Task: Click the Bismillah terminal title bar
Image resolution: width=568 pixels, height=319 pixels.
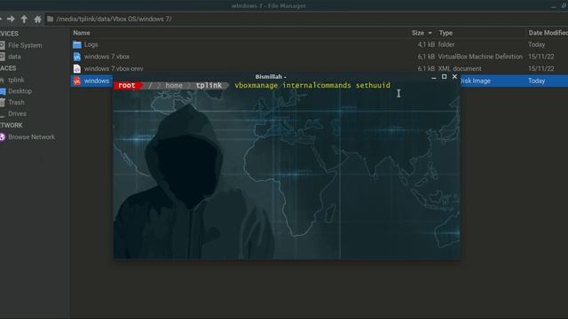Action: pyautogui.click(x=271, y=77)
